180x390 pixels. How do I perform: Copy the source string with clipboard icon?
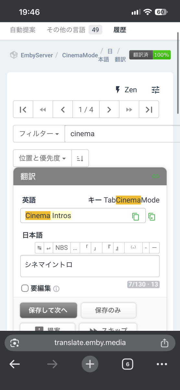(x=136, y=216)
